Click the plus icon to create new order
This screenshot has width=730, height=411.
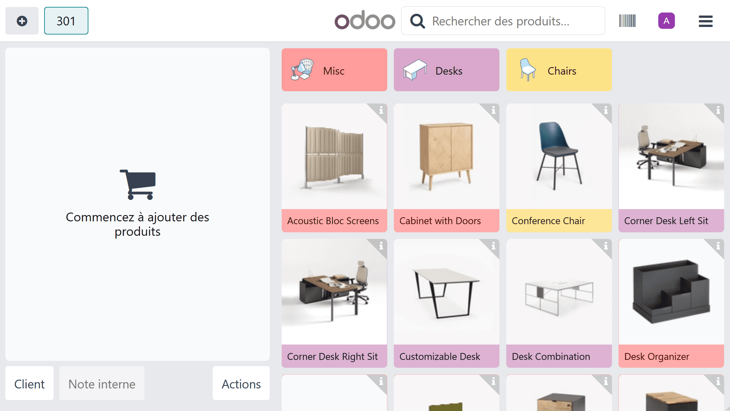click(22, 21)
